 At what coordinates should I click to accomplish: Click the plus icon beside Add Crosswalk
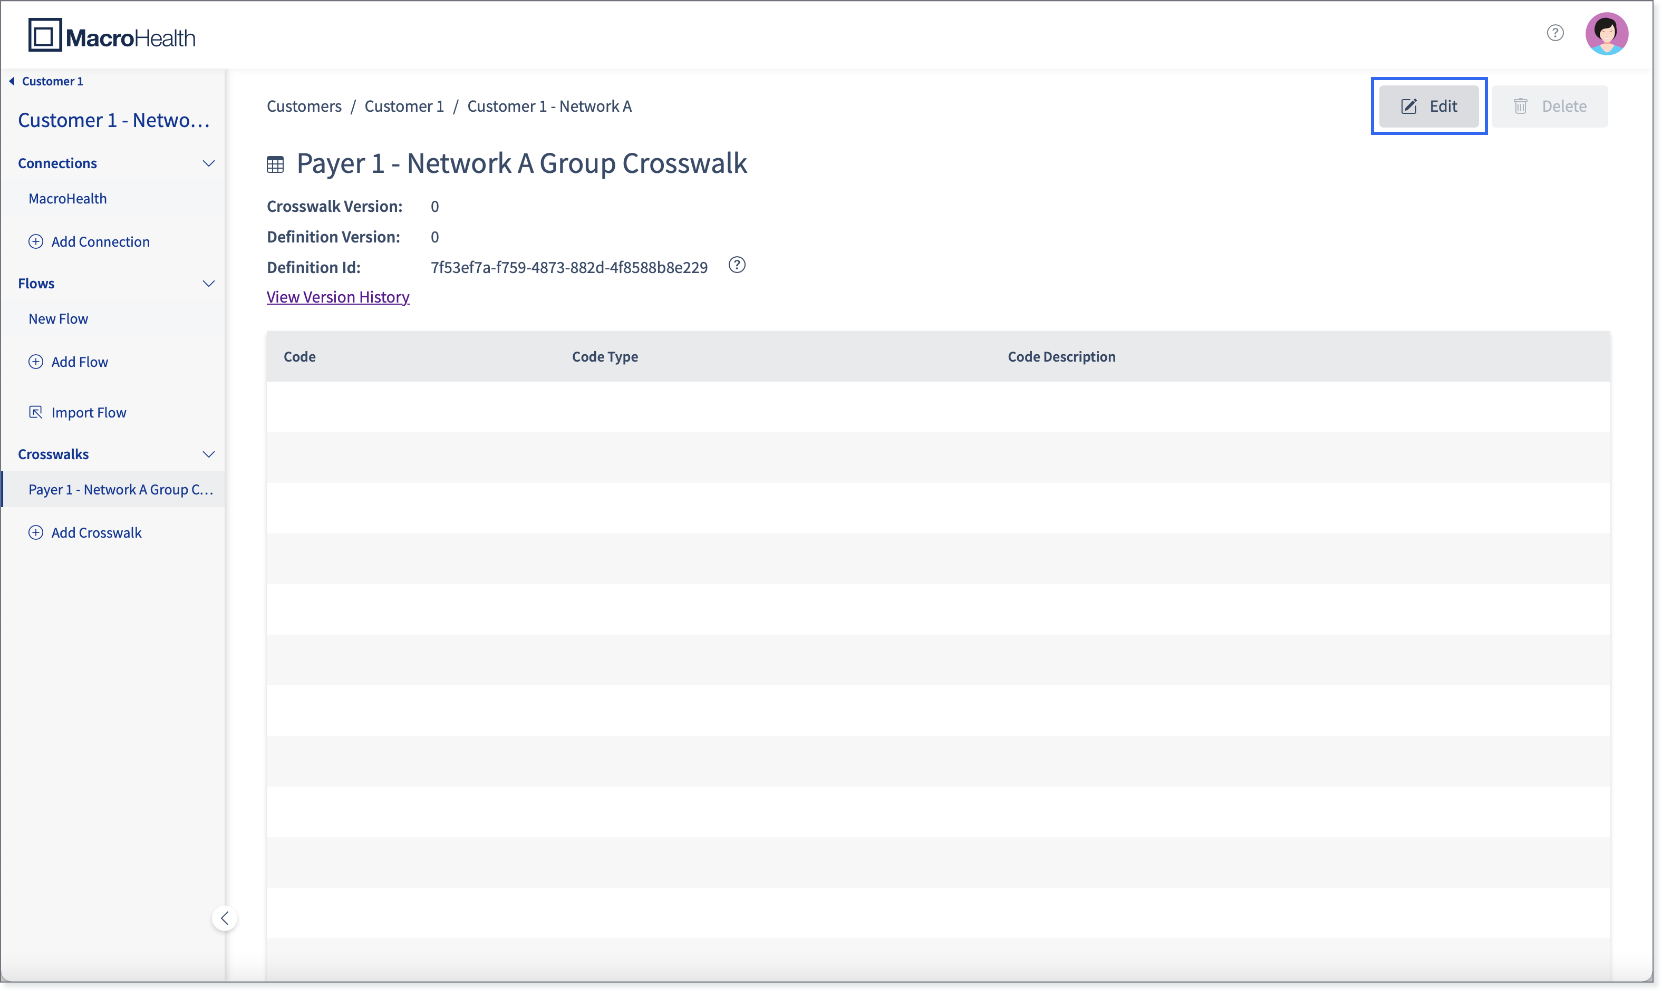click(x=36, y=533)
